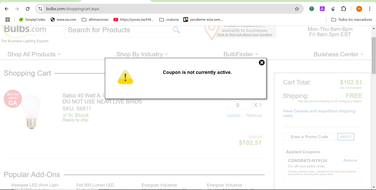Click the yellow warning triangle icon

click(125, 77)
